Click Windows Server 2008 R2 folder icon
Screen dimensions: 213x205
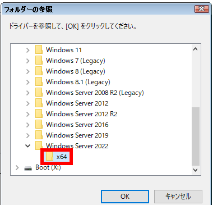(x=39, y=92)
